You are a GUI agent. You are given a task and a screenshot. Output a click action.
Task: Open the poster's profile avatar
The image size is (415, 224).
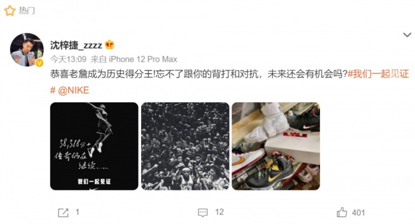(x=27, y=50)
